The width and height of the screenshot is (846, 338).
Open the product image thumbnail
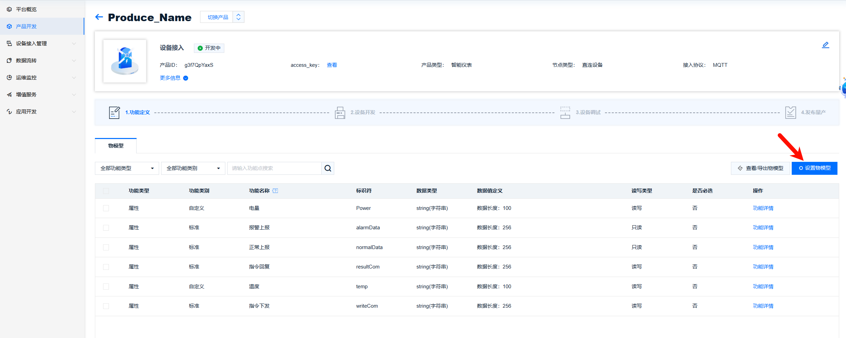[125, 61]
